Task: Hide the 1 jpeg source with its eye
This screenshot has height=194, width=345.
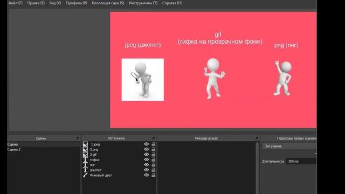Action: pos(146,144)
